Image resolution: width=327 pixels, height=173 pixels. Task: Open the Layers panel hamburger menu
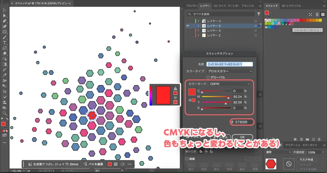point(259,6)
